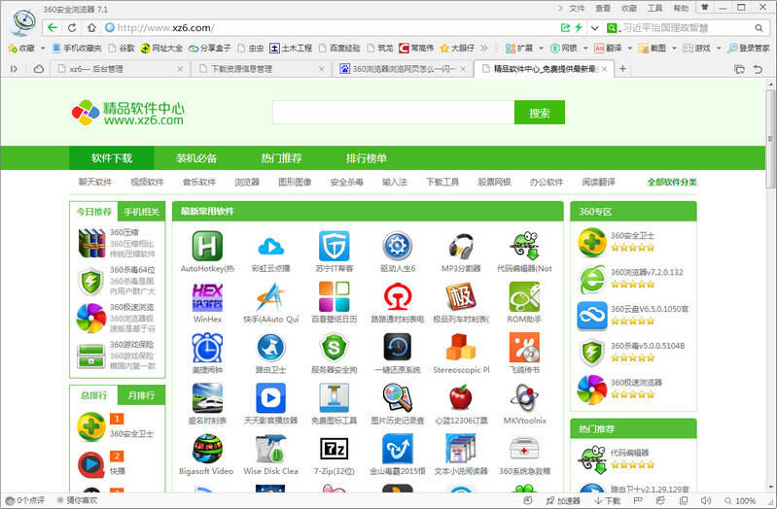
Task: Open the 360游戏保险 safe icon
Action: click(91, 356)
